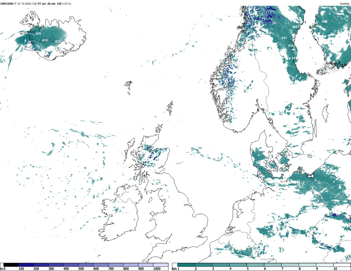Click the '299' value over Finland
Viewport: 351px width, 271px height.
point(324,21)
